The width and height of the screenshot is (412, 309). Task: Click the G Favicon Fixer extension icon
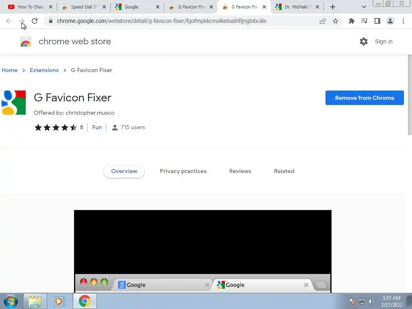(x=14, y=103)
